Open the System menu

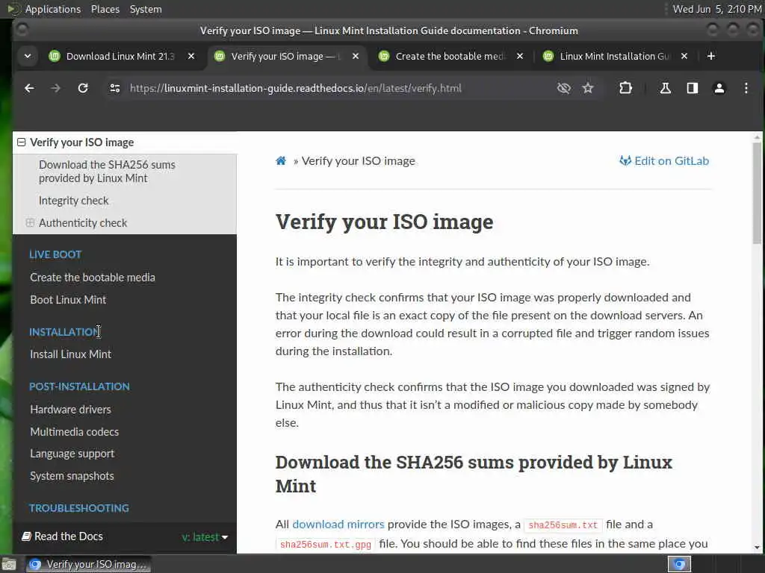coord(146,9)
